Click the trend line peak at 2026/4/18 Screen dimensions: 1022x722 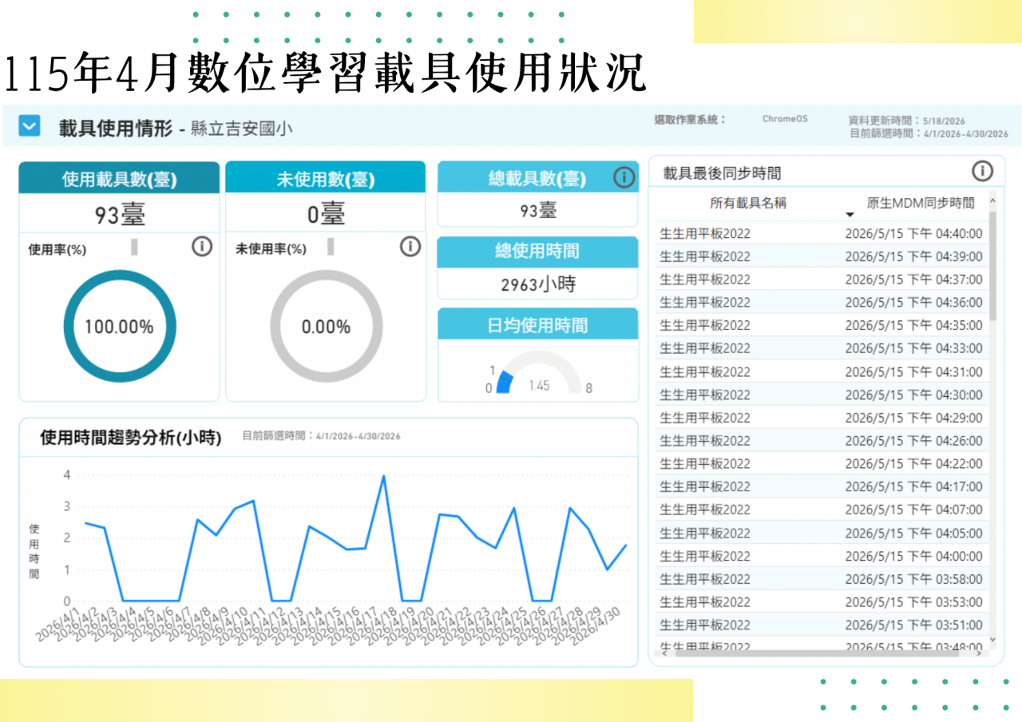pos(384,476)
